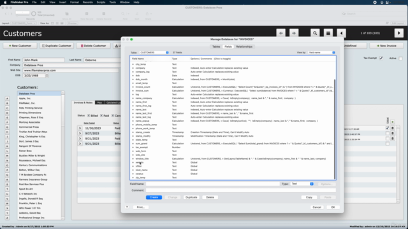Toggle the Paid status checkbox

pyautogui.click(x=101, y=116)
